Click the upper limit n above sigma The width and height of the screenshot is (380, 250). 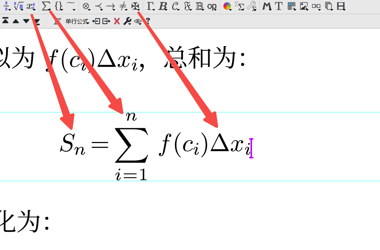[131, 116]
